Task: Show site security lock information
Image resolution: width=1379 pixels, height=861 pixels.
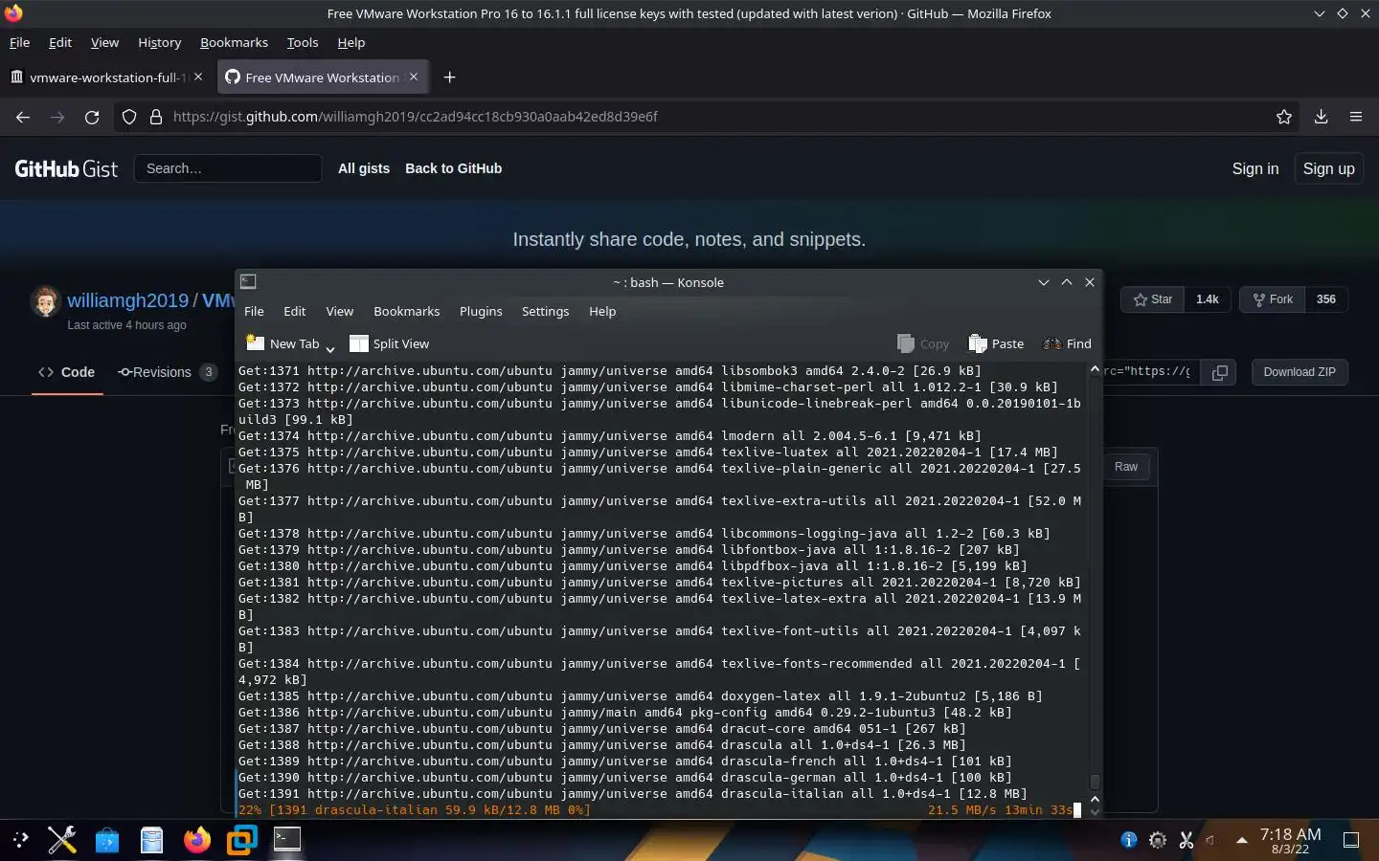Action: pyautogui.click(x=156, y=117)
